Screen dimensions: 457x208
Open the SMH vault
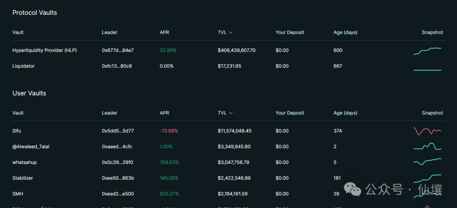tap(17, 194)
